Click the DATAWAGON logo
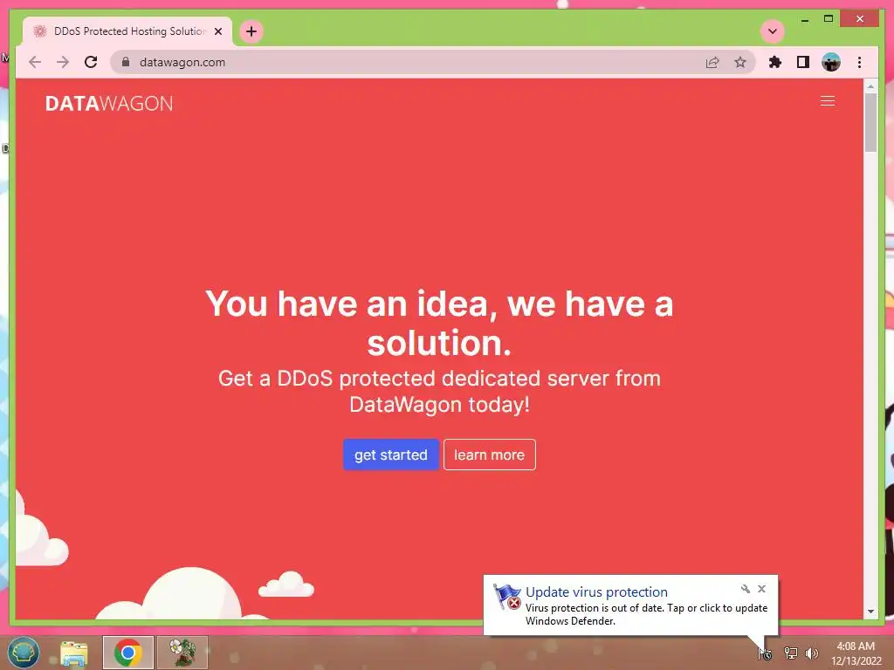 coord(109,104)
